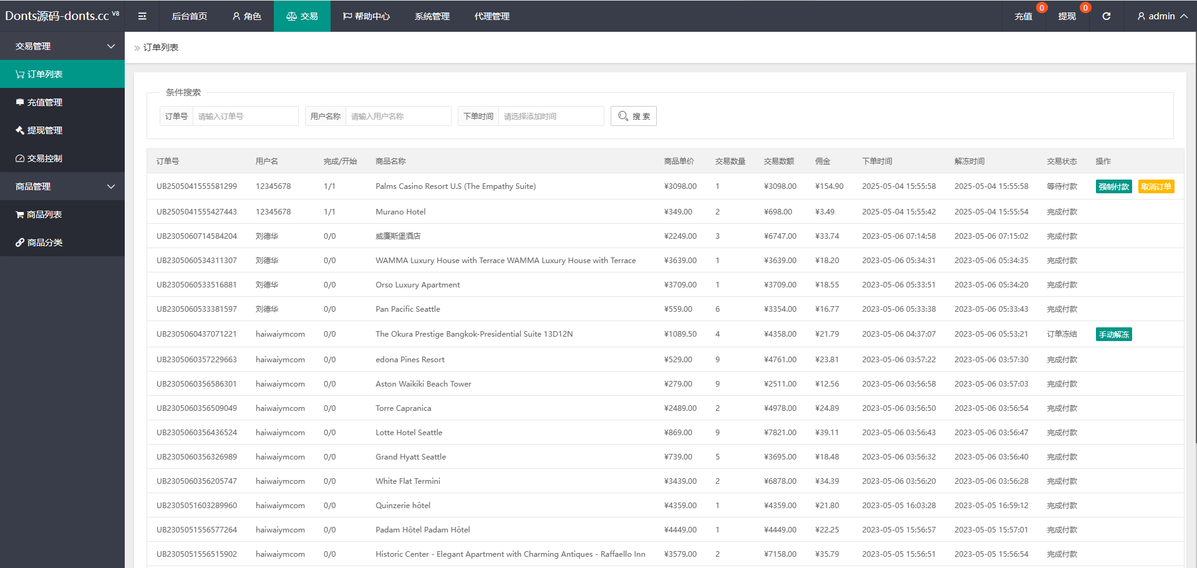The image size is (1197, 568).
Task: Click order number UB2305051556515902
Action: (196, 554)
